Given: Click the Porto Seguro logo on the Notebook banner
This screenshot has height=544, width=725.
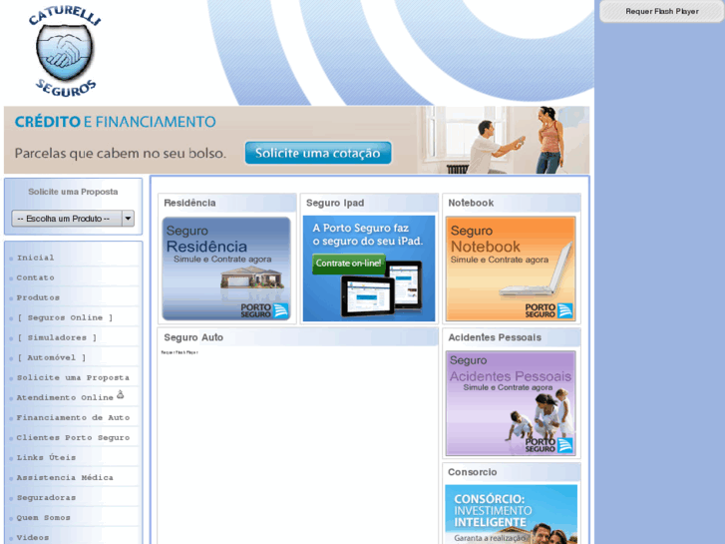Looking at the screenshot, I should pyautogui.click(x=548, y=310).
